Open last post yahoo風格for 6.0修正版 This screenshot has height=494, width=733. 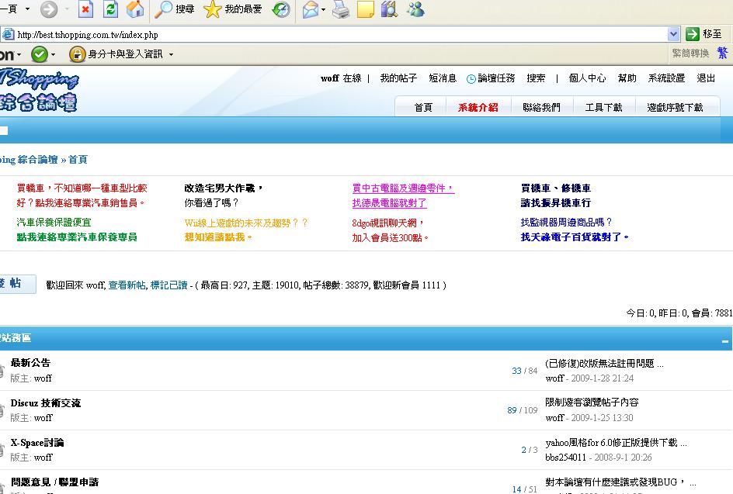[616, 443]
